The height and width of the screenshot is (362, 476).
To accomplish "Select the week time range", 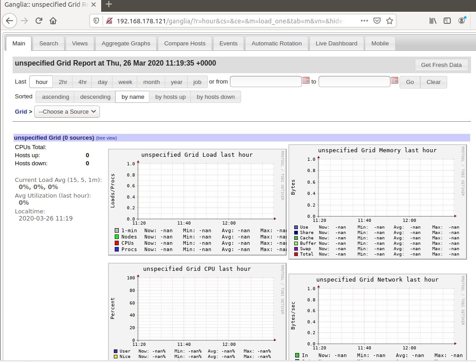I will pos(125,82).
